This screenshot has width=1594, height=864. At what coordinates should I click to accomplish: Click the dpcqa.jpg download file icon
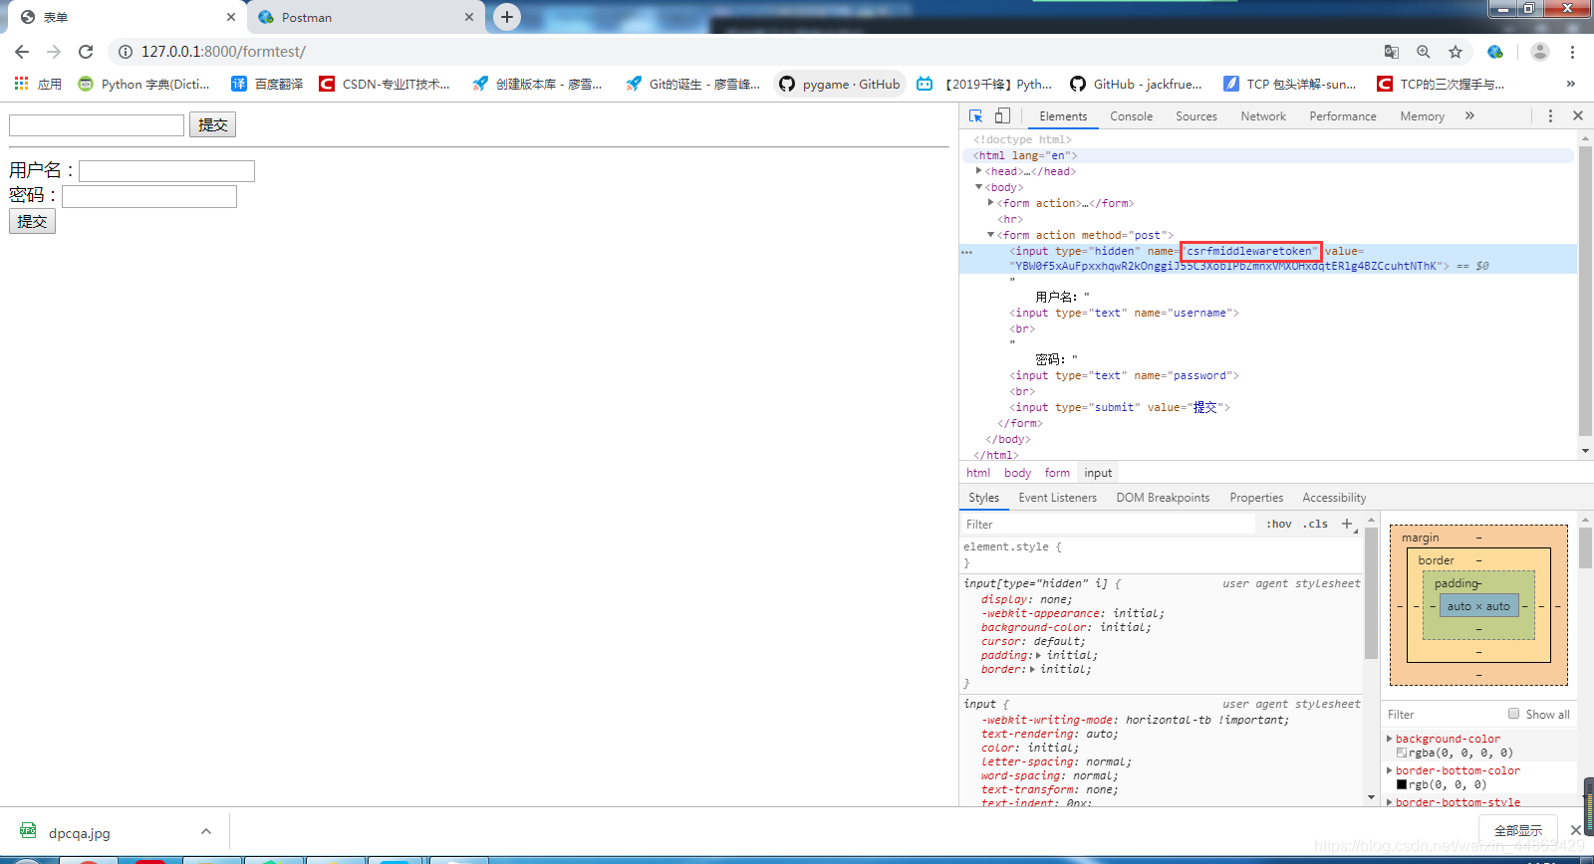pos(28,831)
